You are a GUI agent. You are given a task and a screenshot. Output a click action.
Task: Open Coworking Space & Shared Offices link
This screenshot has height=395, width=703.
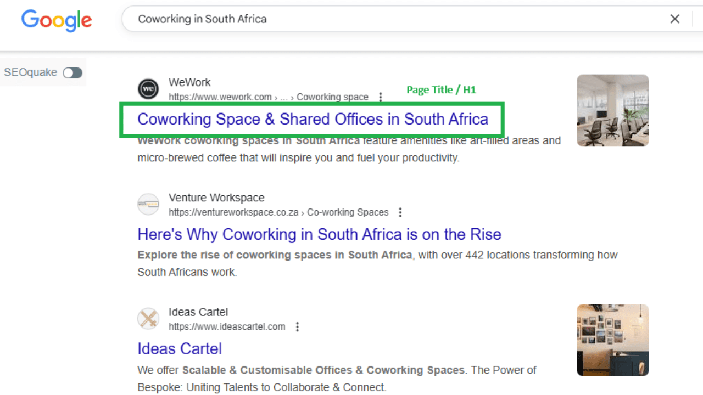(x=313, y=120)
